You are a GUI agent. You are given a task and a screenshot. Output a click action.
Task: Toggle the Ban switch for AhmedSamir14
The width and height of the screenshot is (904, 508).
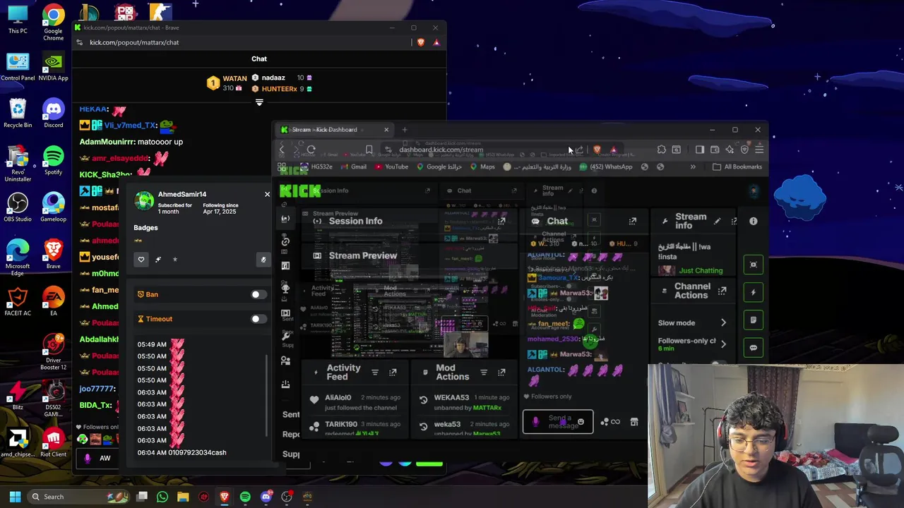click(x=258, y=294)
